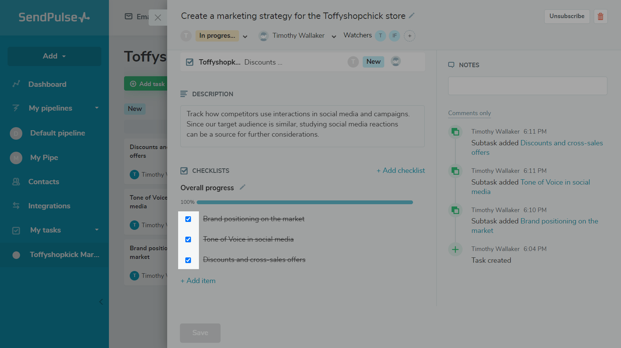Edit the Overall progress checklist name
Viewport: 621px width, 348px height.
point(243,187)
